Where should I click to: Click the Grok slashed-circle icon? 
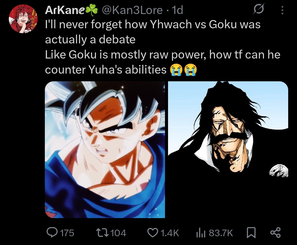(258, 10)
